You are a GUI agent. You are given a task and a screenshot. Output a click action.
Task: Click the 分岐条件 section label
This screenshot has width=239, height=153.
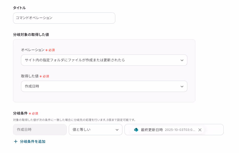(20, 113)
